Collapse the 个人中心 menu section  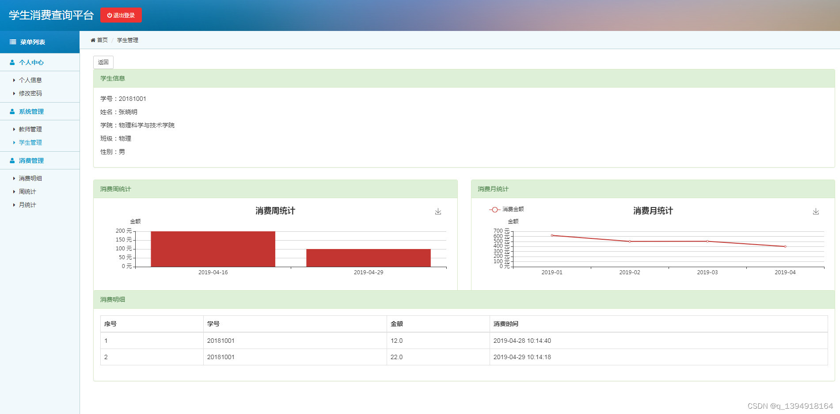(40, 62)
